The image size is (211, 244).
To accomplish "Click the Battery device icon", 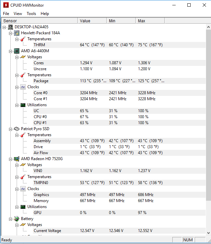I will pyautogui.click(x=17, y=219).
